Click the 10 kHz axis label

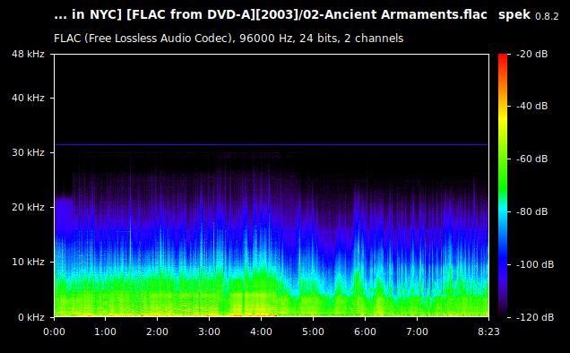click(28, 262)
